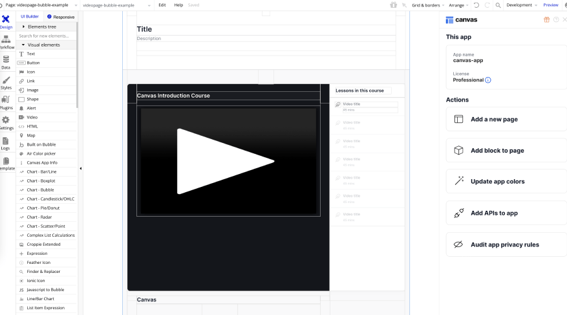
Task: Click License info icon next to Professional
Action: pyautogui.click(x=488, y=80)
